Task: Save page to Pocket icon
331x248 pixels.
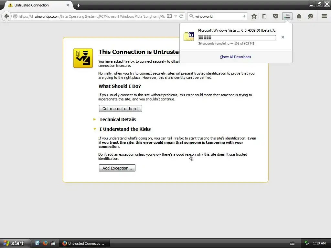Action: pos(275,16)
